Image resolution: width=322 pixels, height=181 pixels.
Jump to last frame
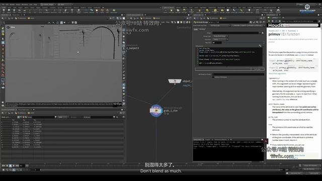(x=17, y=165)
